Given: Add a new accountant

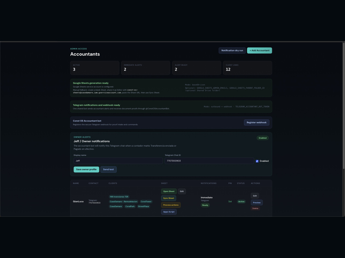Looking at the screenshot, I should [259, 51].
